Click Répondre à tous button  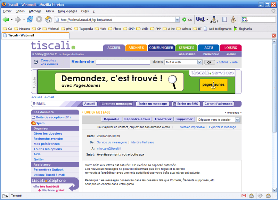pos(137,119)
